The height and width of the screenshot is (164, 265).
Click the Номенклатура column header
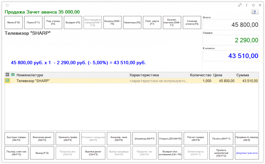[72, 75]
